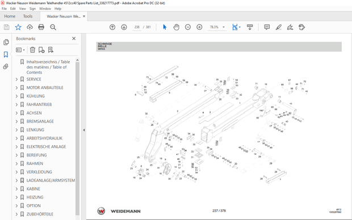Go to next page arrow

point(124,27)
